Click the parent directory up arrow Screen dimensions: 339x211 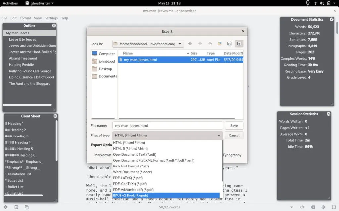tap(210, 44)
